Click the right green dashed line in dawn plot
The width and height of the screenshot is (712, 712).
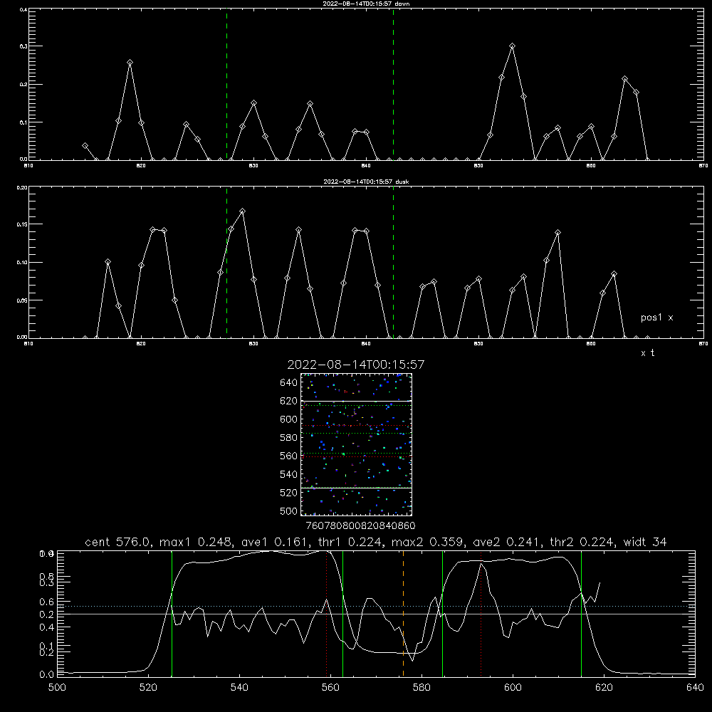click(393, 84)
